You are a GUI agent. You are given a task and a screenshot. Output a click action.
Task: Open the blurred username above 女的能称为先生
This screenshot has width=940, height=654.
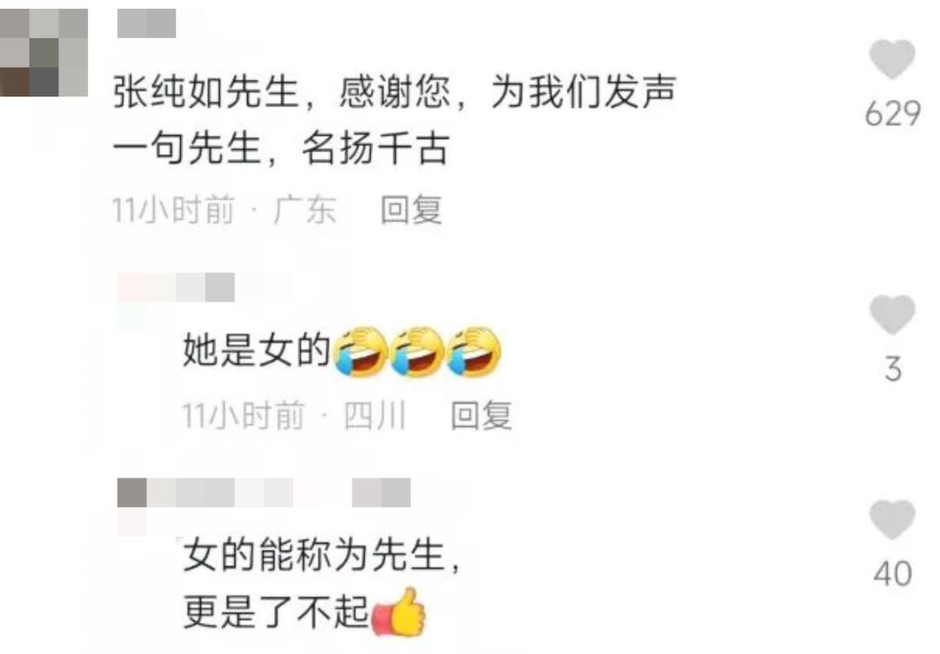tap(264, 493)
